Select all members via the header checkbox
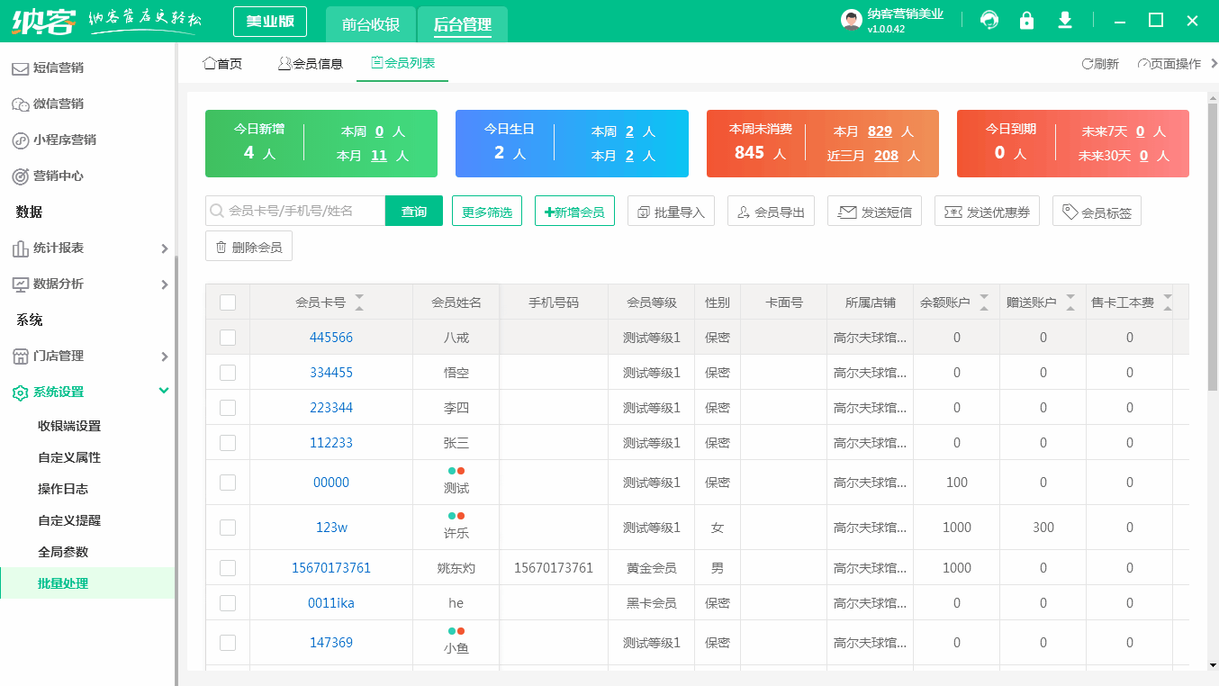 click(228, 302)
